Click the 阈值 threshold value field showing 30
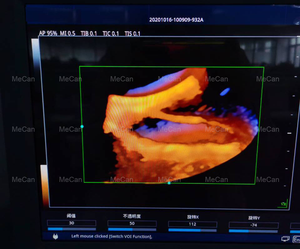 (71, 223)
